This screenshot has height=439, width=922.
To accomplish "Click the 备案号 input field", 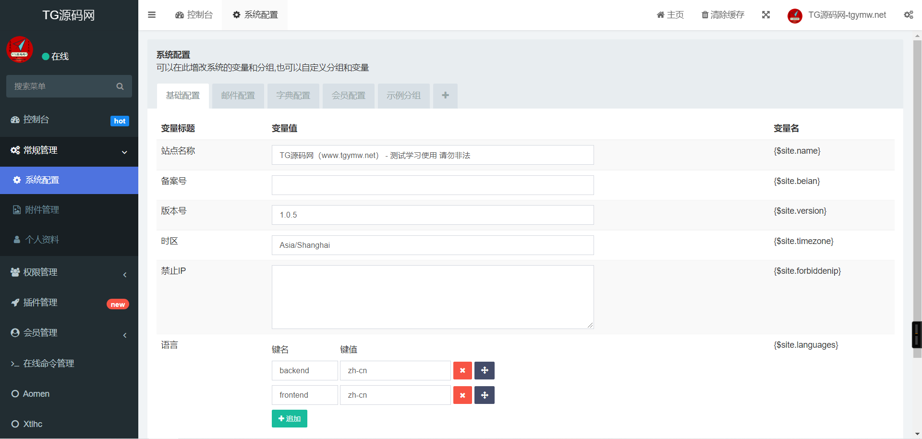I will pos(433,185).
